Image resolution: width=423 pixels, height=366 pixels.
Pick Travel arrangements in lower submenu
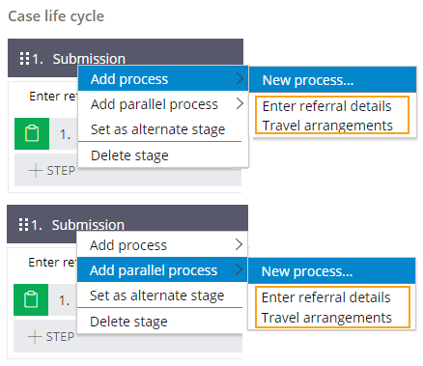326,318
